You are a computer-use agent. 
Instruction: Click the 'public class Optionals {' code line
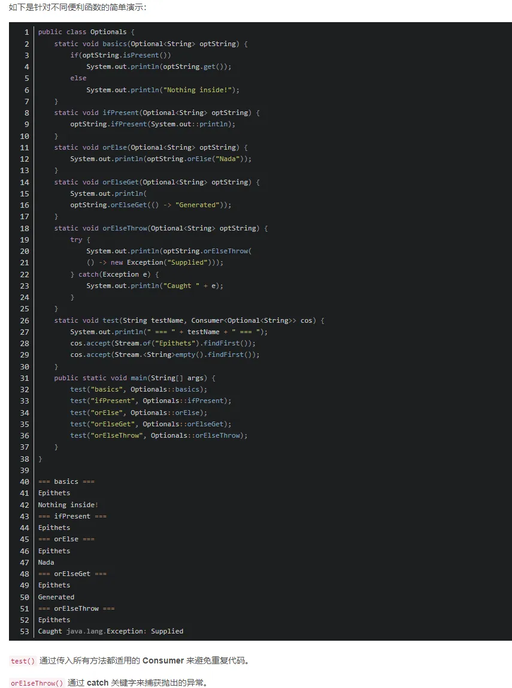coord(86,32)
